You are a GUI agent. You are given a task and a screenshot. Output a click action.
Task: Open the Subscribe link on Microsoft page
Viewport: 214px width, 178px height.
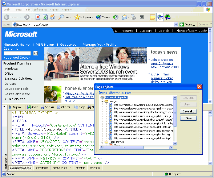pos(68,45)
